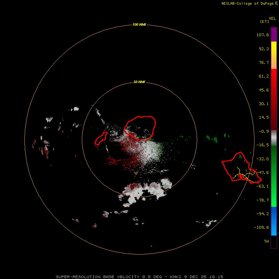
Task: Select the 30.1 legend value
Action: point(264,104)
